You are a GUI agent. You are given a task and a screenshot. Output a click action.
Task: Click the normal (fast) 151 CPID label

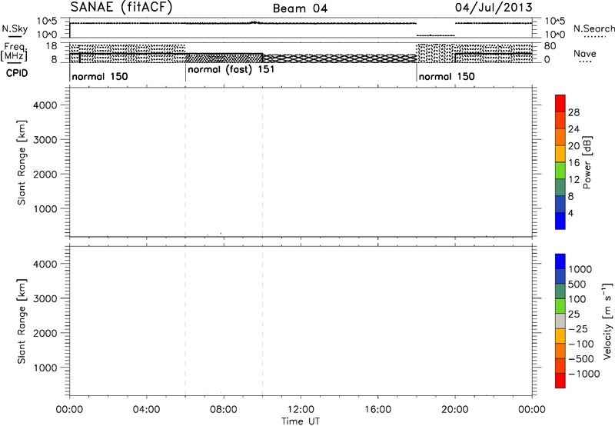(231, 70)
